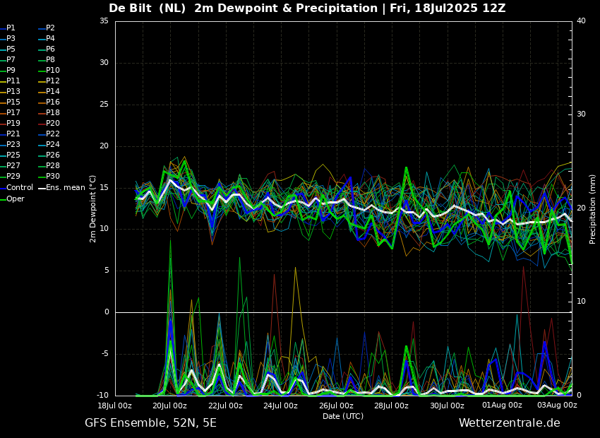The image size is (600, 438).
Task: Click the GFS Ensemble, 52N, 5E caption
Action: pos(150,423)
